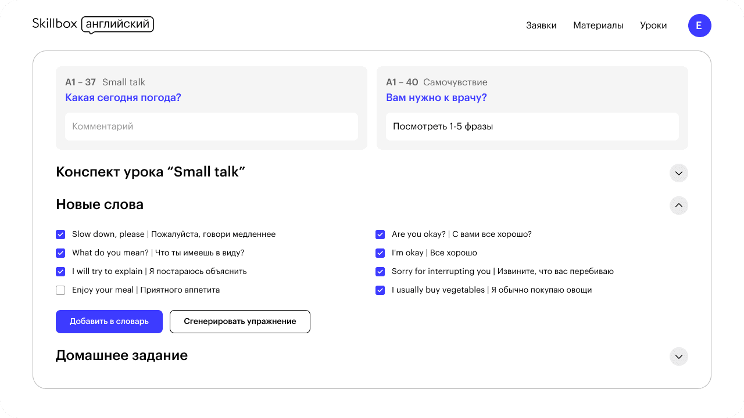
Task: Deselect "Sorry for interrupting you"
Action: tap(380, 271)
